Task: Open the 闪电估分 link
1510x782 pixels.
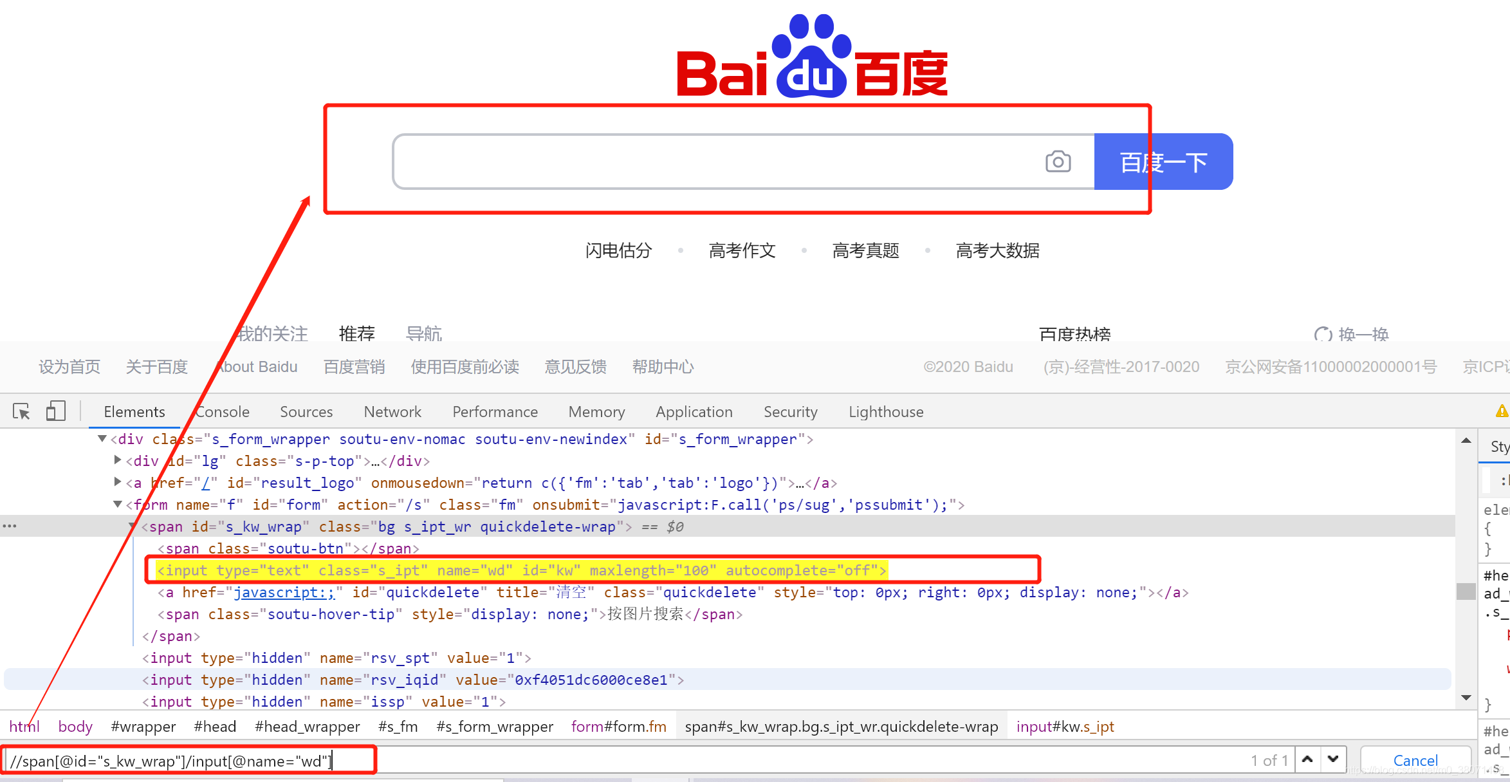Action: coord(618,250)
